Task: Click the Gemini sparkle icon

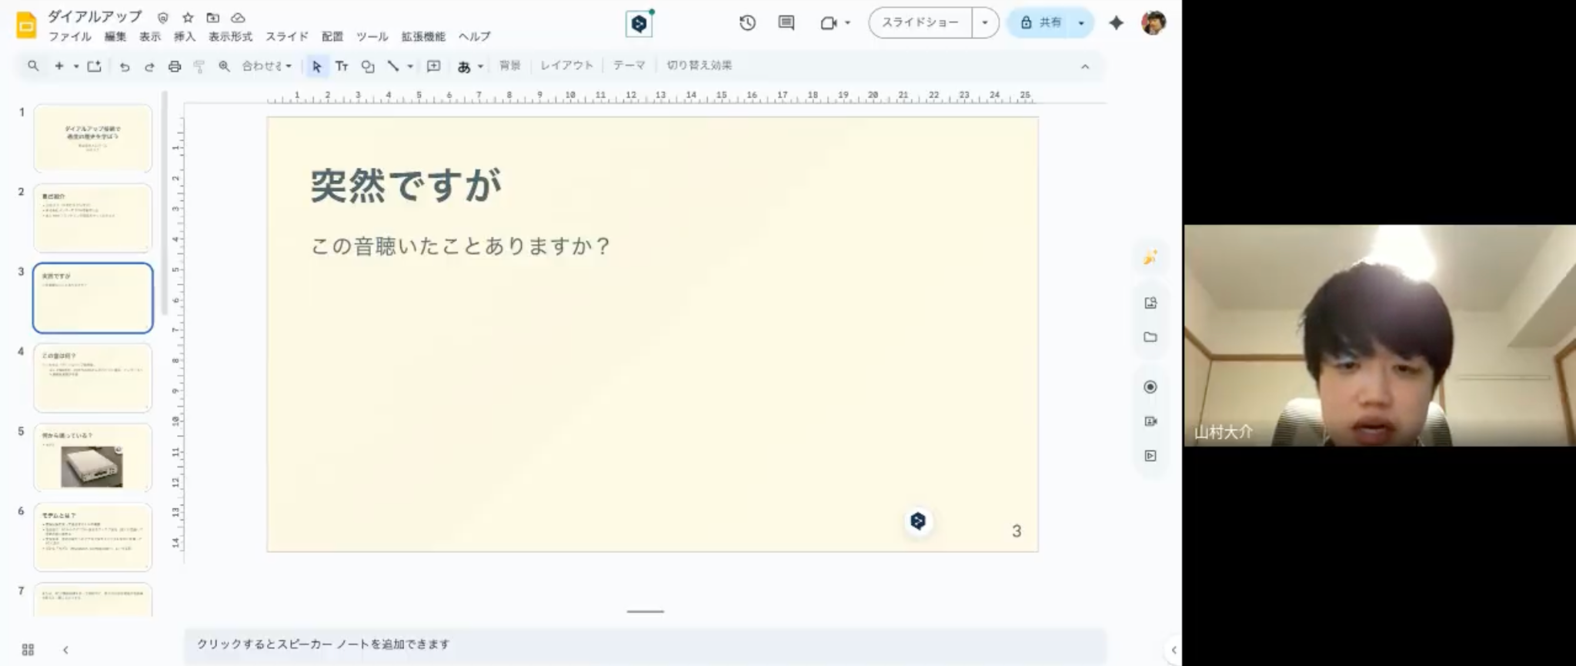Action: tap(1116, 23)
